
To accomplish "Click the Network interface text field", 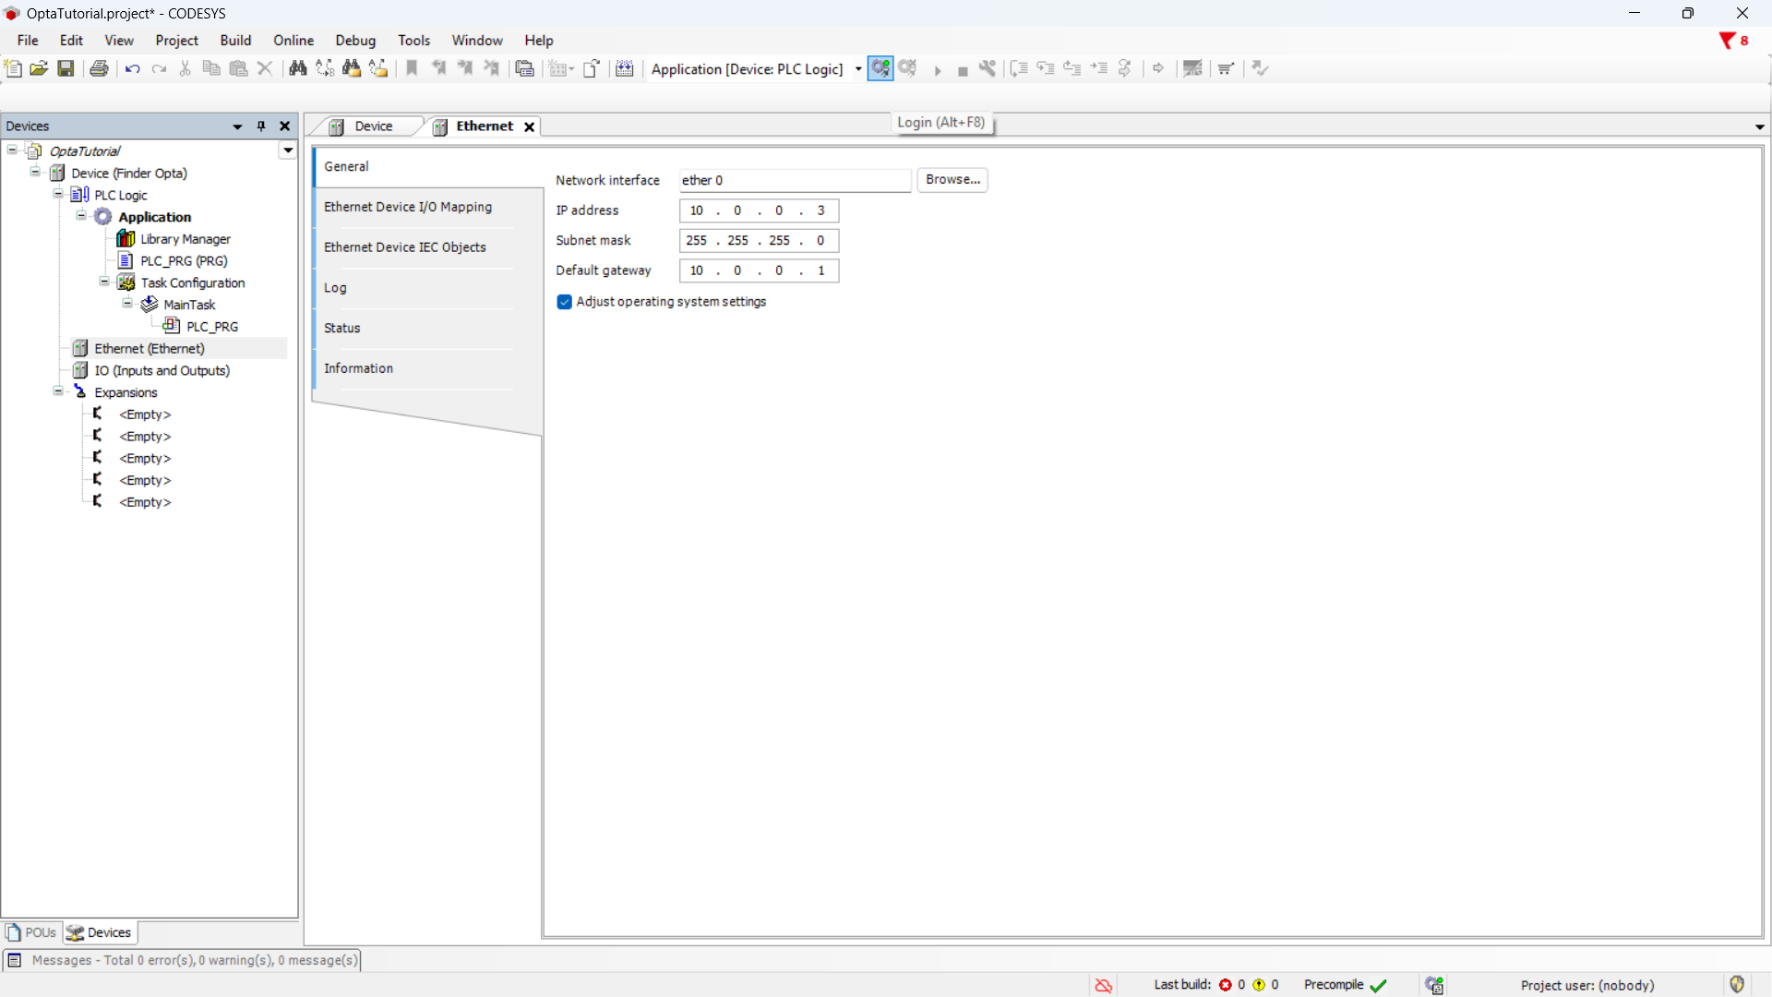I will 794,180.
